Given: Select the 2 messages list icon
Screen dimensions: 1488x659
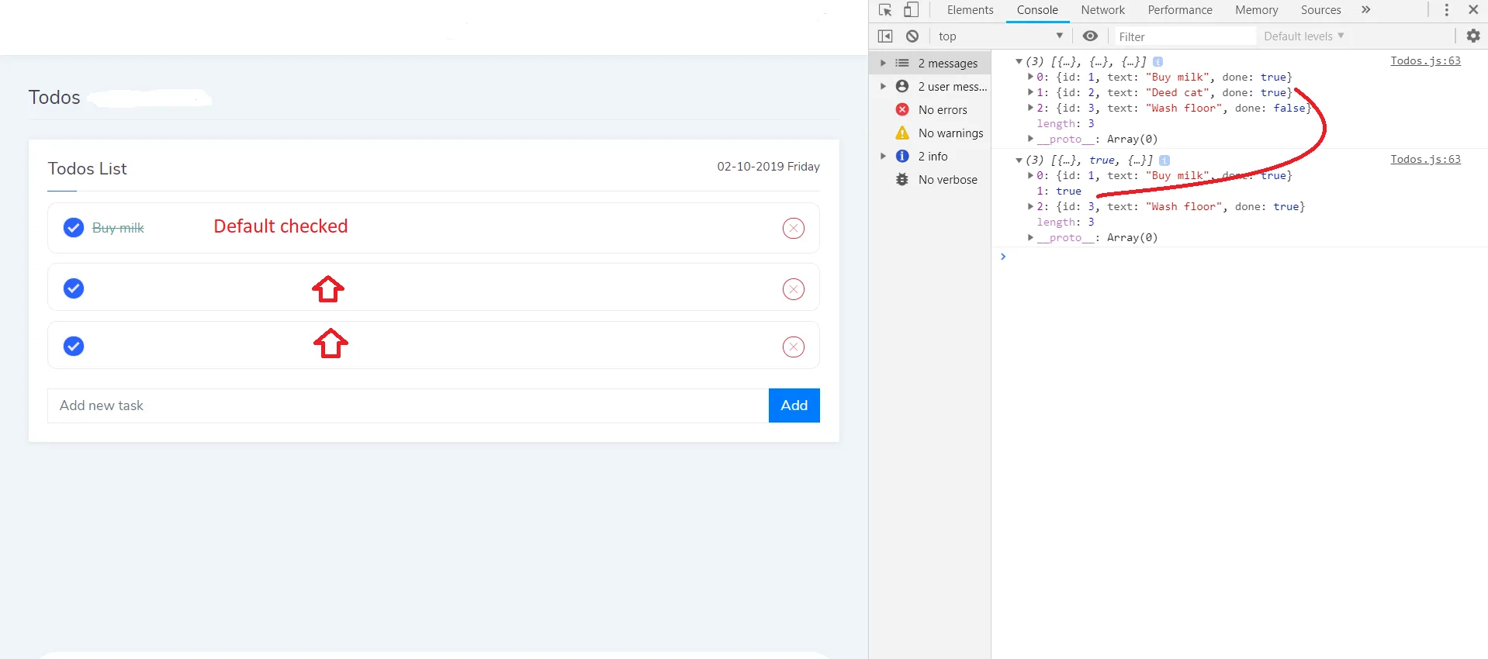Looking at the screenshot, I should (x=902, y=64).
